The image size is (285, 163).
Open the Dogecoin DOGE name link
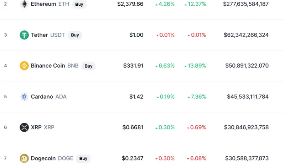[x=52, y=158]
